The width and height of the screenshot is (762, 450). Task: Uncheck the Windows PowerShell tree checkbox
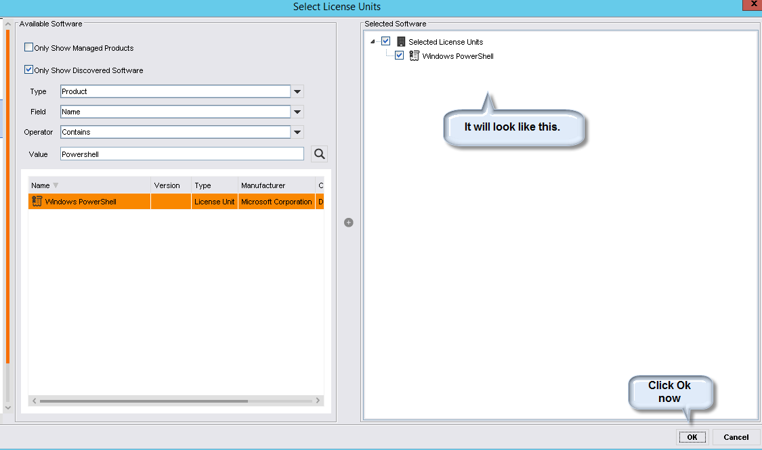(x=400, y=56)
